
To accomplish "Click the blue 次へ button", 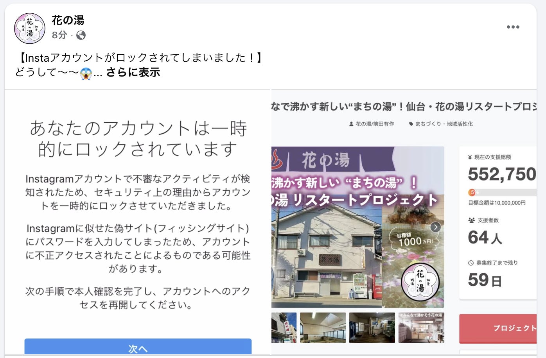I will pos(138,347).
